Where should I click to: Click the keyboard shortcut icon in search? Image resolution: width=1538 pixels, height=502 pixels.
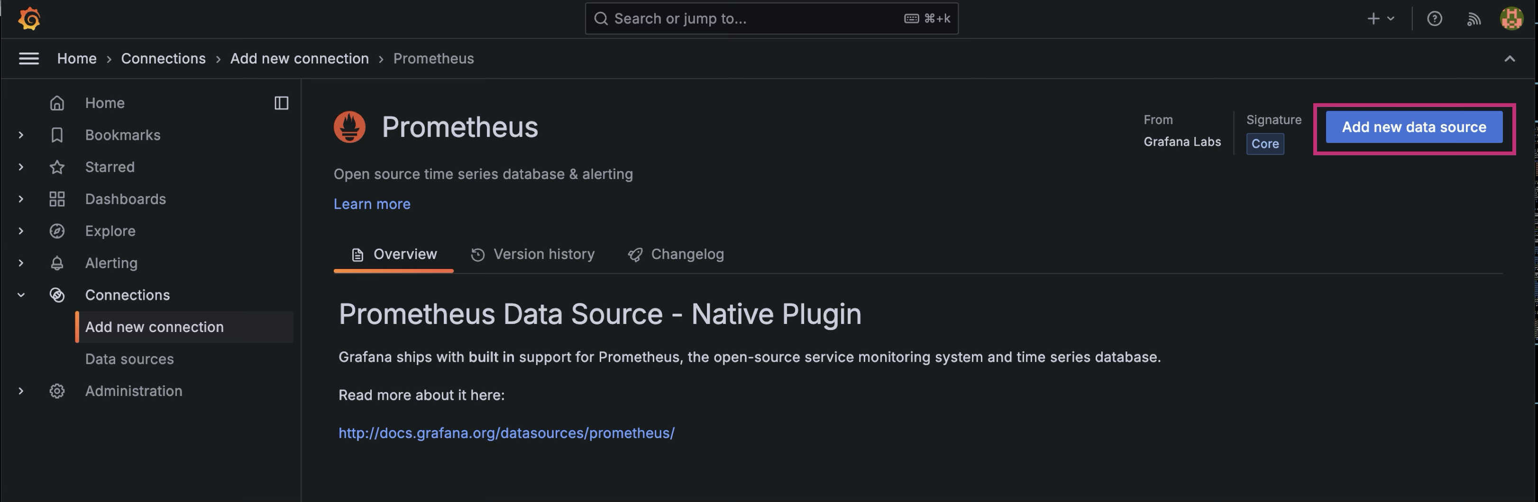pos(911,19)
